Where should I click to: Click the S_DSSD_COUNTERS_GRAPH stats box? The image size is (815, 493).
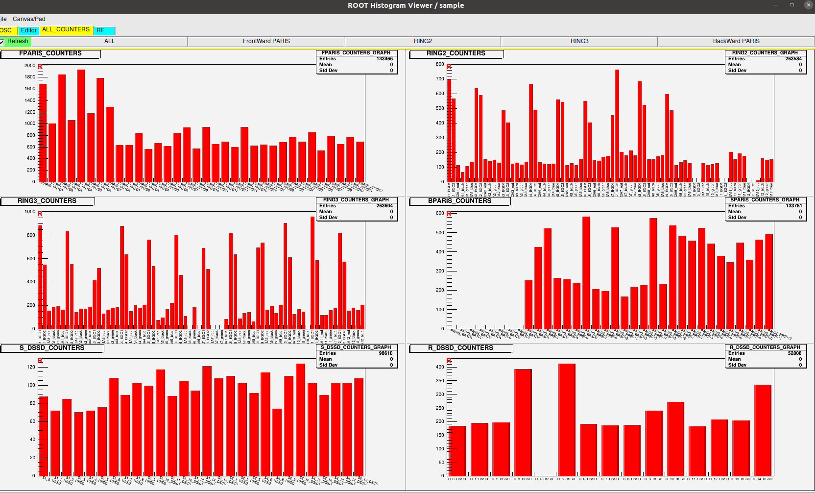pyautogui.click(x=356, y=356)
